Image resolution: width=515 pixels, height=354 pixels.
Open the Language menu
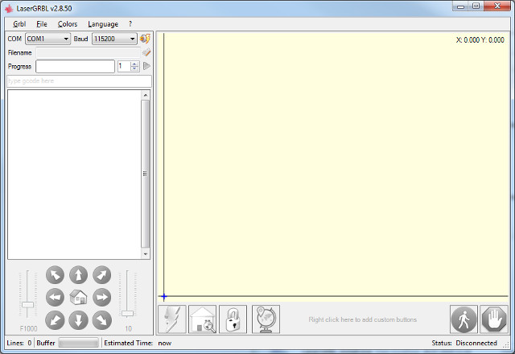103,24
